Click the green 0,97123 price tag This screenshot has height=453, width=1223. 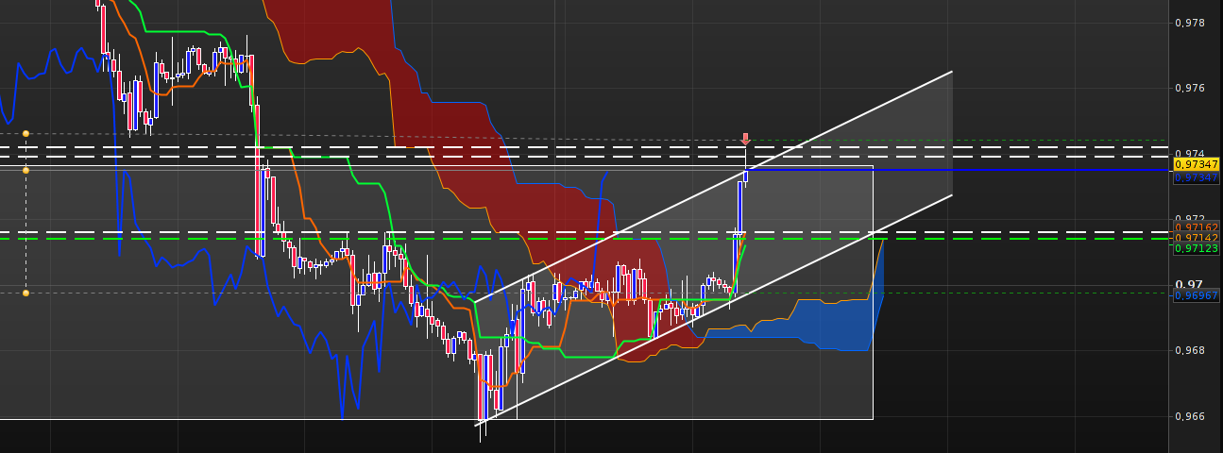[x=1196, y=249]
